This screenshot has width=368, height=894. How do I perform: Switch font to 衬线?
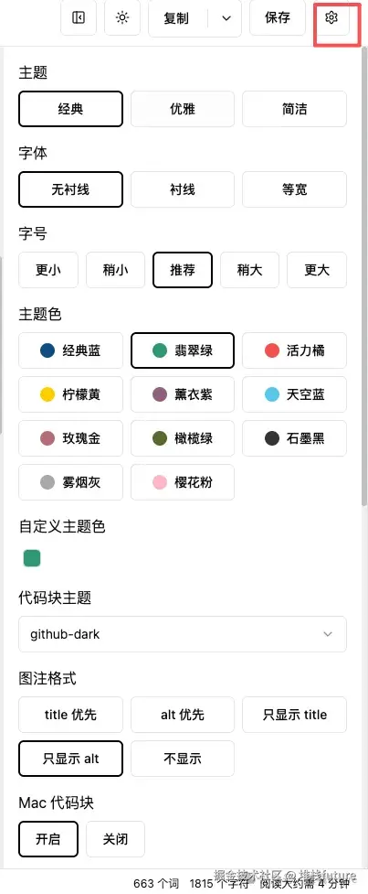[x=183, y=189]
